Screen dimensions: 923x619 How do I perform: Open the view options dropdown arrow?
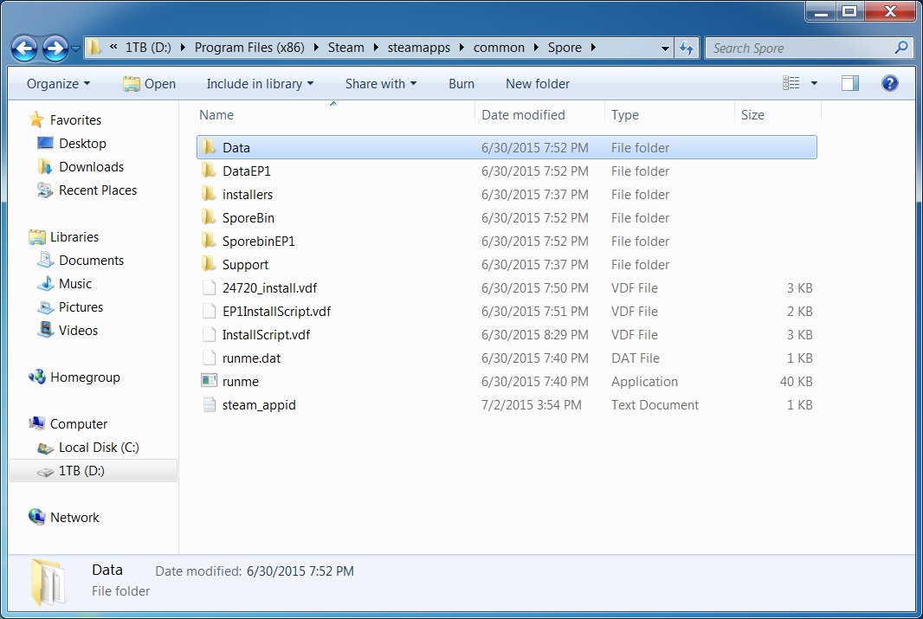pos(814,84)
